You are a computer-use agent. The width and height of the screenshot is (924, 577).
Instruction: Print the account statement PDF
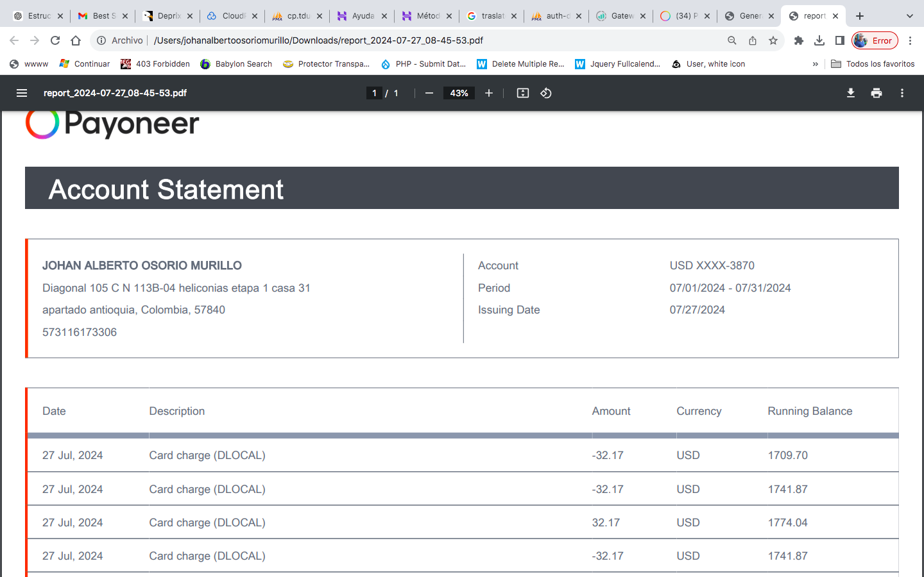(x=877, y=93)
